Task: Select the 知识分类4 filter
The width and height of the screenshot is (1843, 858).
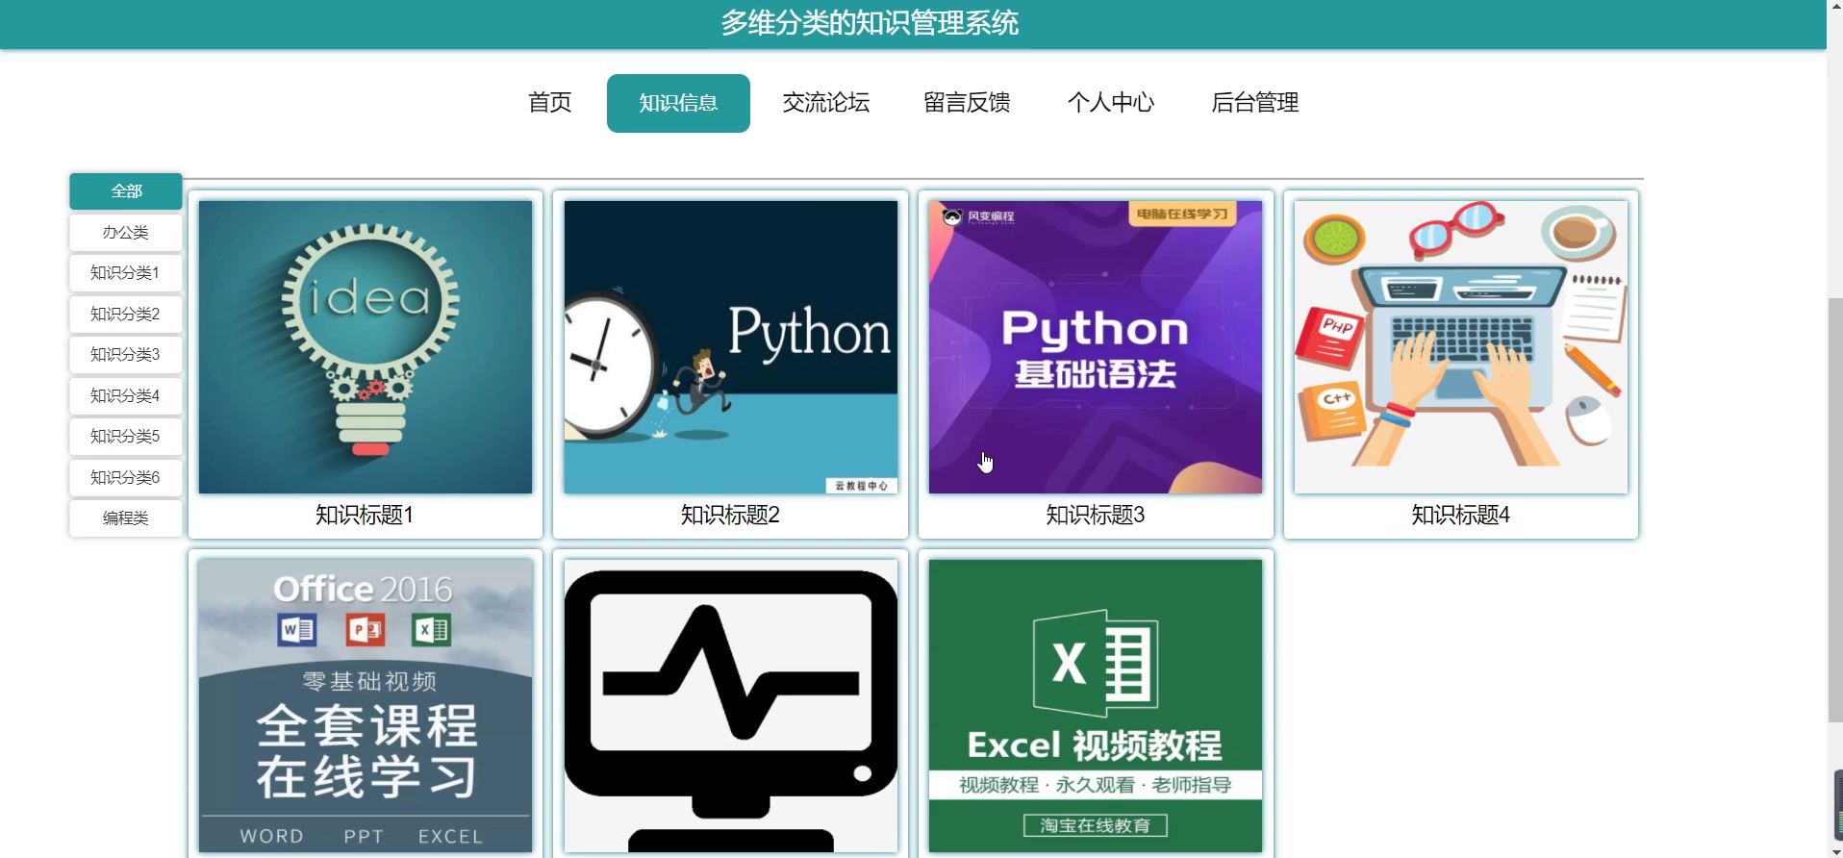Action: 126,395
